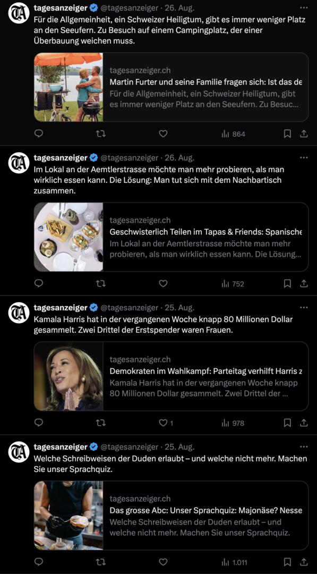
Task: Open more options on the Seeufer tweet
Action: click(304, 7)
